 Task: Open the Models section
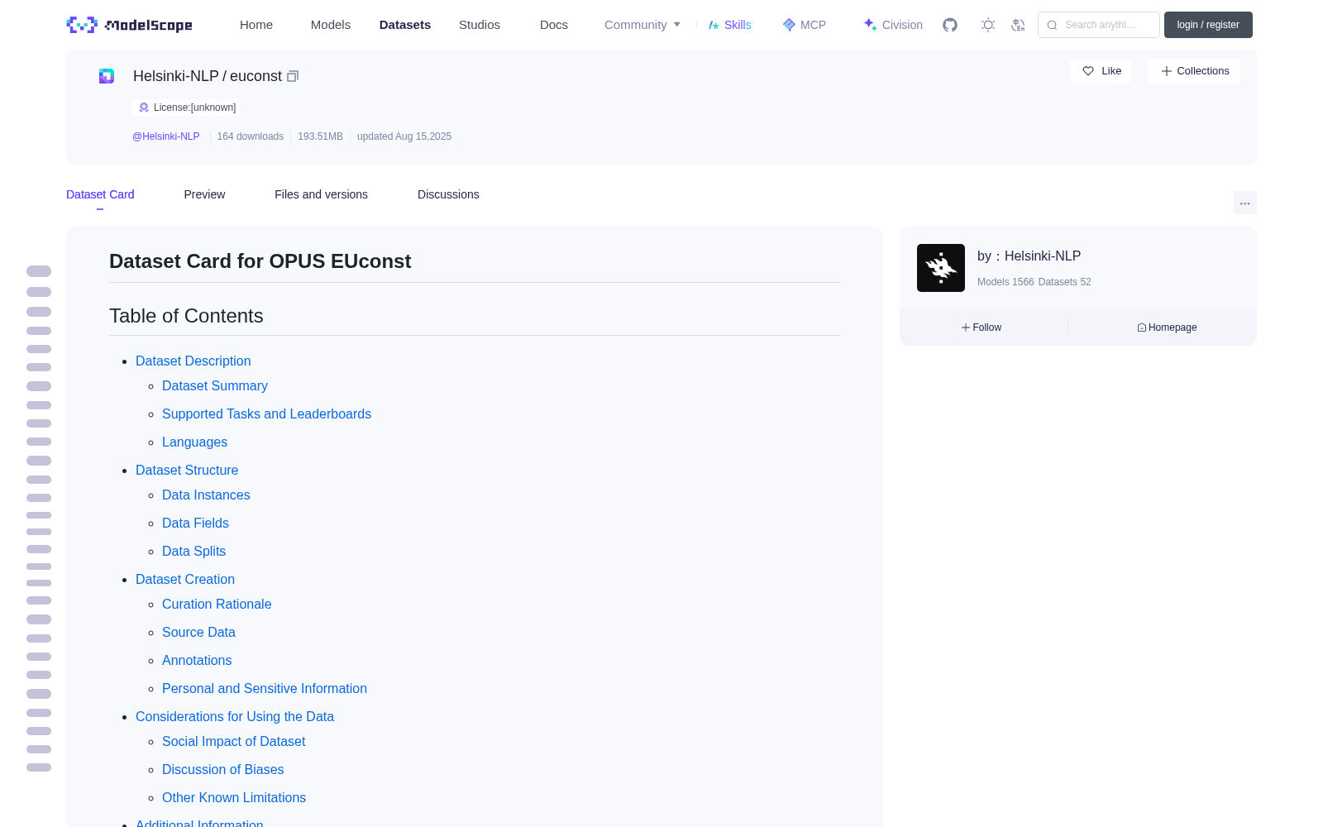pyautogui.click(x=331, y=25)
